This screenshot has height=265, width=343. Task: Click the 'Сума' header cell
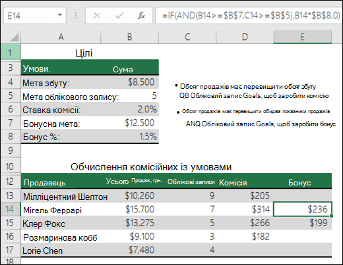130,68
